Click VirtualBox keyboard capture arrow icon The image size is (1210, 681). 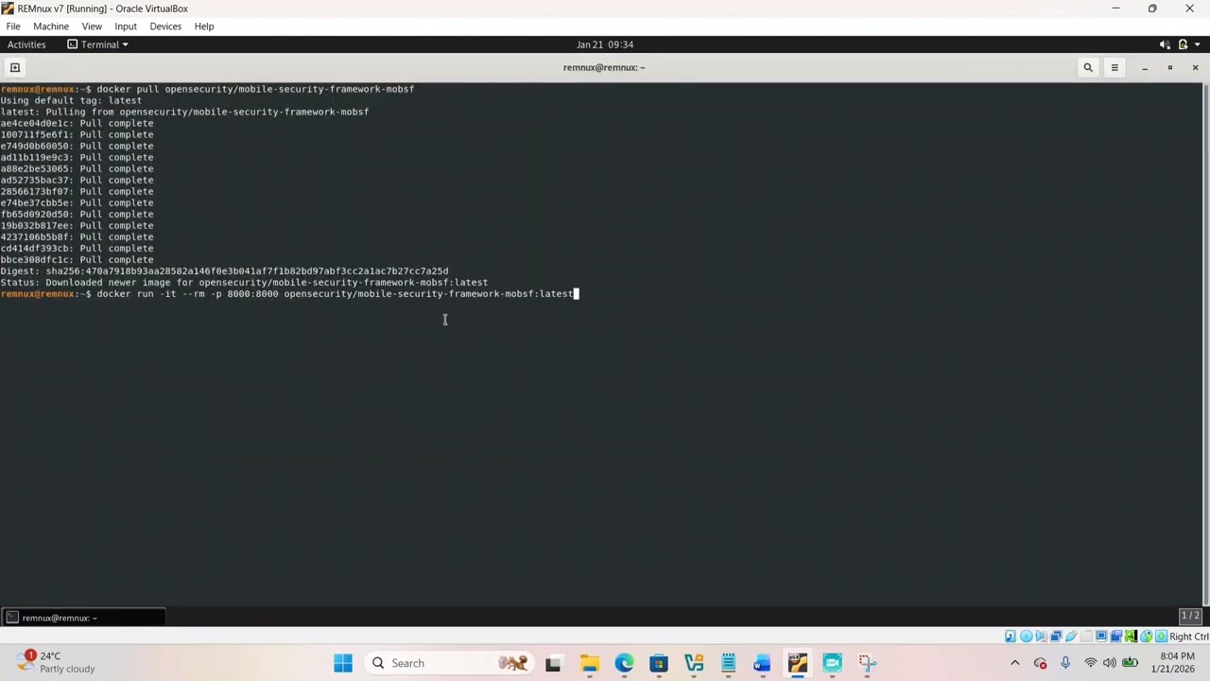(1161, 637)
